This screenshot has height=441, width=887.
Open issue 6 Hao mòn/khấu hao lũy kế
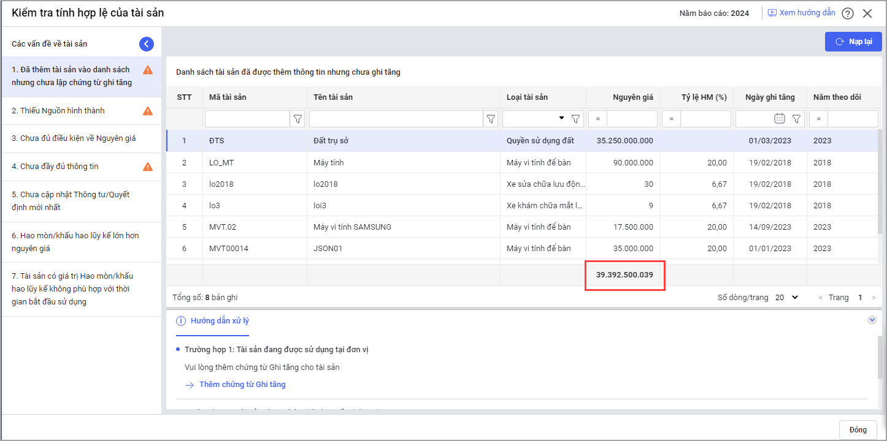click(75, 242)
